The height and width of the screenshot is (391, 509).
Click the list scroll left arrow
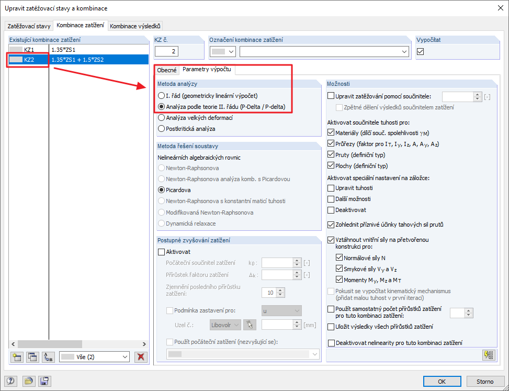pyautogui.click(x=13, y=344)
